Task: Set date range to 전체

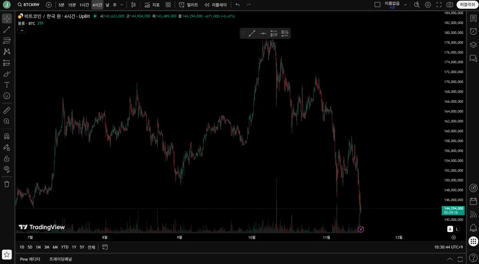Action: (x=91, y=247)
